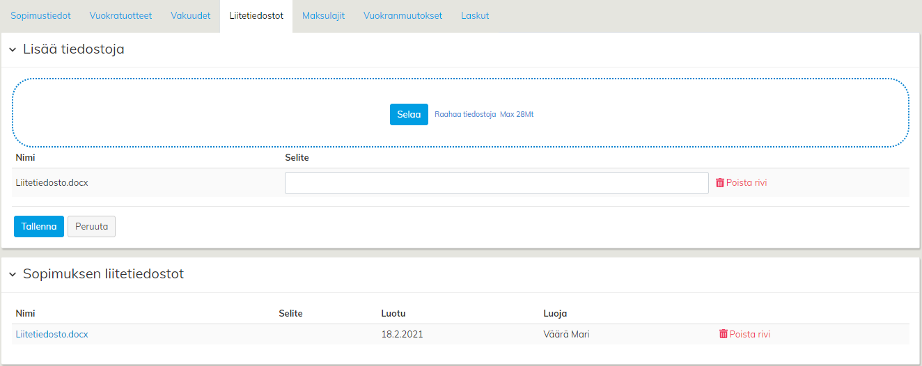Click the Raahaa tiedostoja drop text

click(x=465, y=114)
